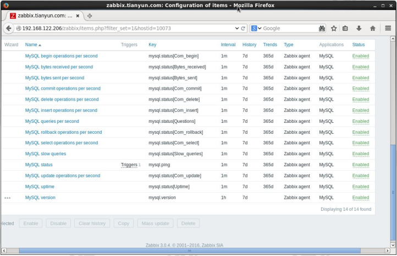
Task: Reload the page with the refresh icon
Action: coord(243,29)
